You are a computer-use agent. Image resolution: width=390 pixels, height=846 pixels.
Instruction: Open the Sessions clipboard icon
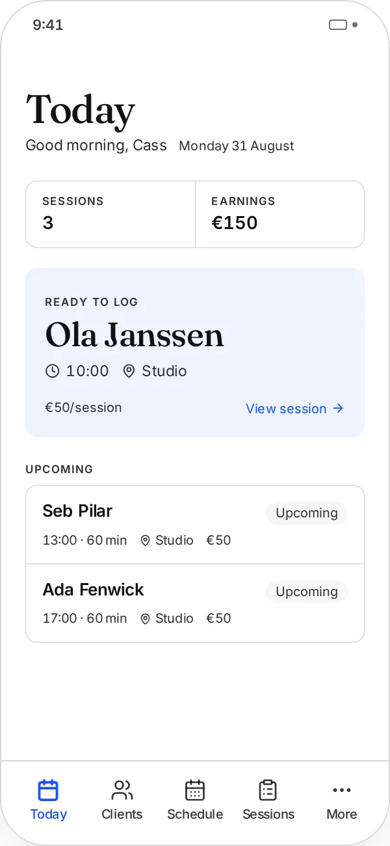coord(268,790)
